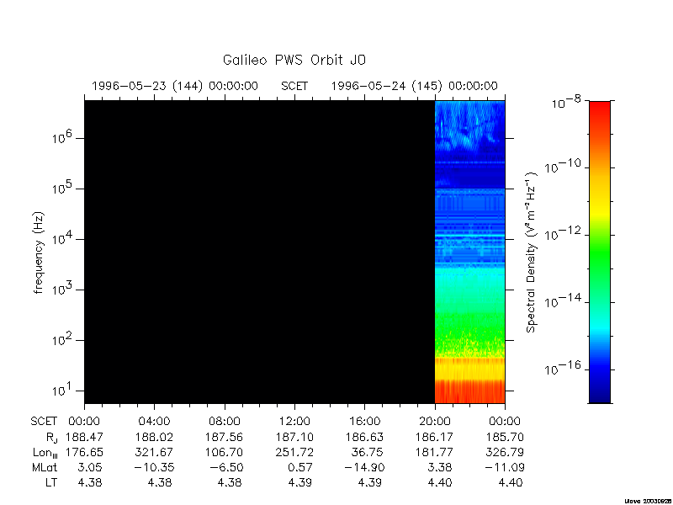Click the "08:00" time tick label
This screenshot has width=673, height=505.
pos(225,422)
